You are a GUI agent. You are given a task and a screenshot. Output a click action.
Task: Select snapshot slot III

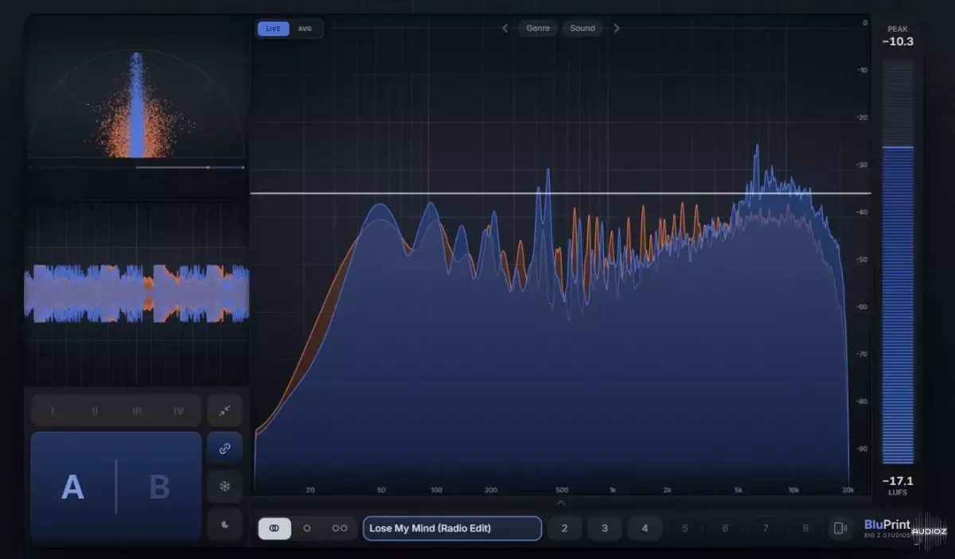137,411
